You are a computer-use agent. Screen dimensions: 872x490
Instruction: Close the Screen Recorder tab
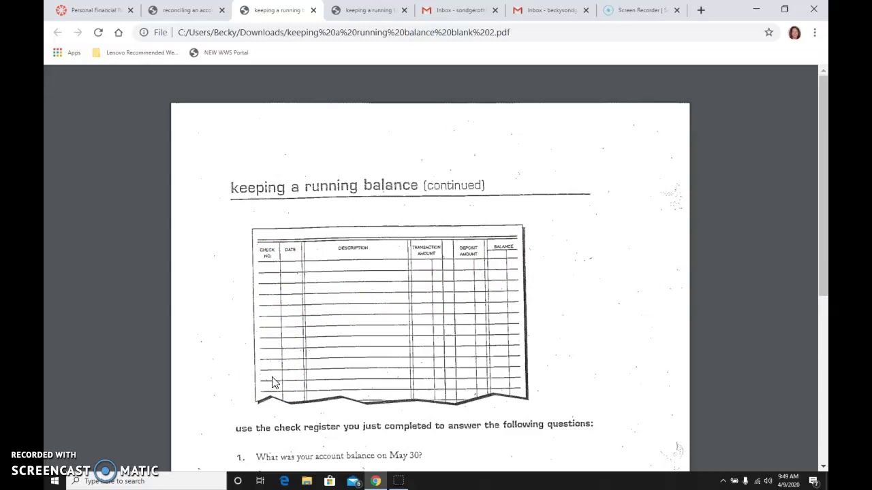click(677, 10)
